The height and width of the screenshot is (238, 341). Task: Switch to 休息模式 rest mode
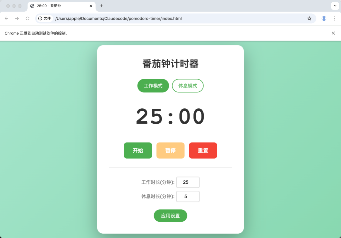[187, 86]
